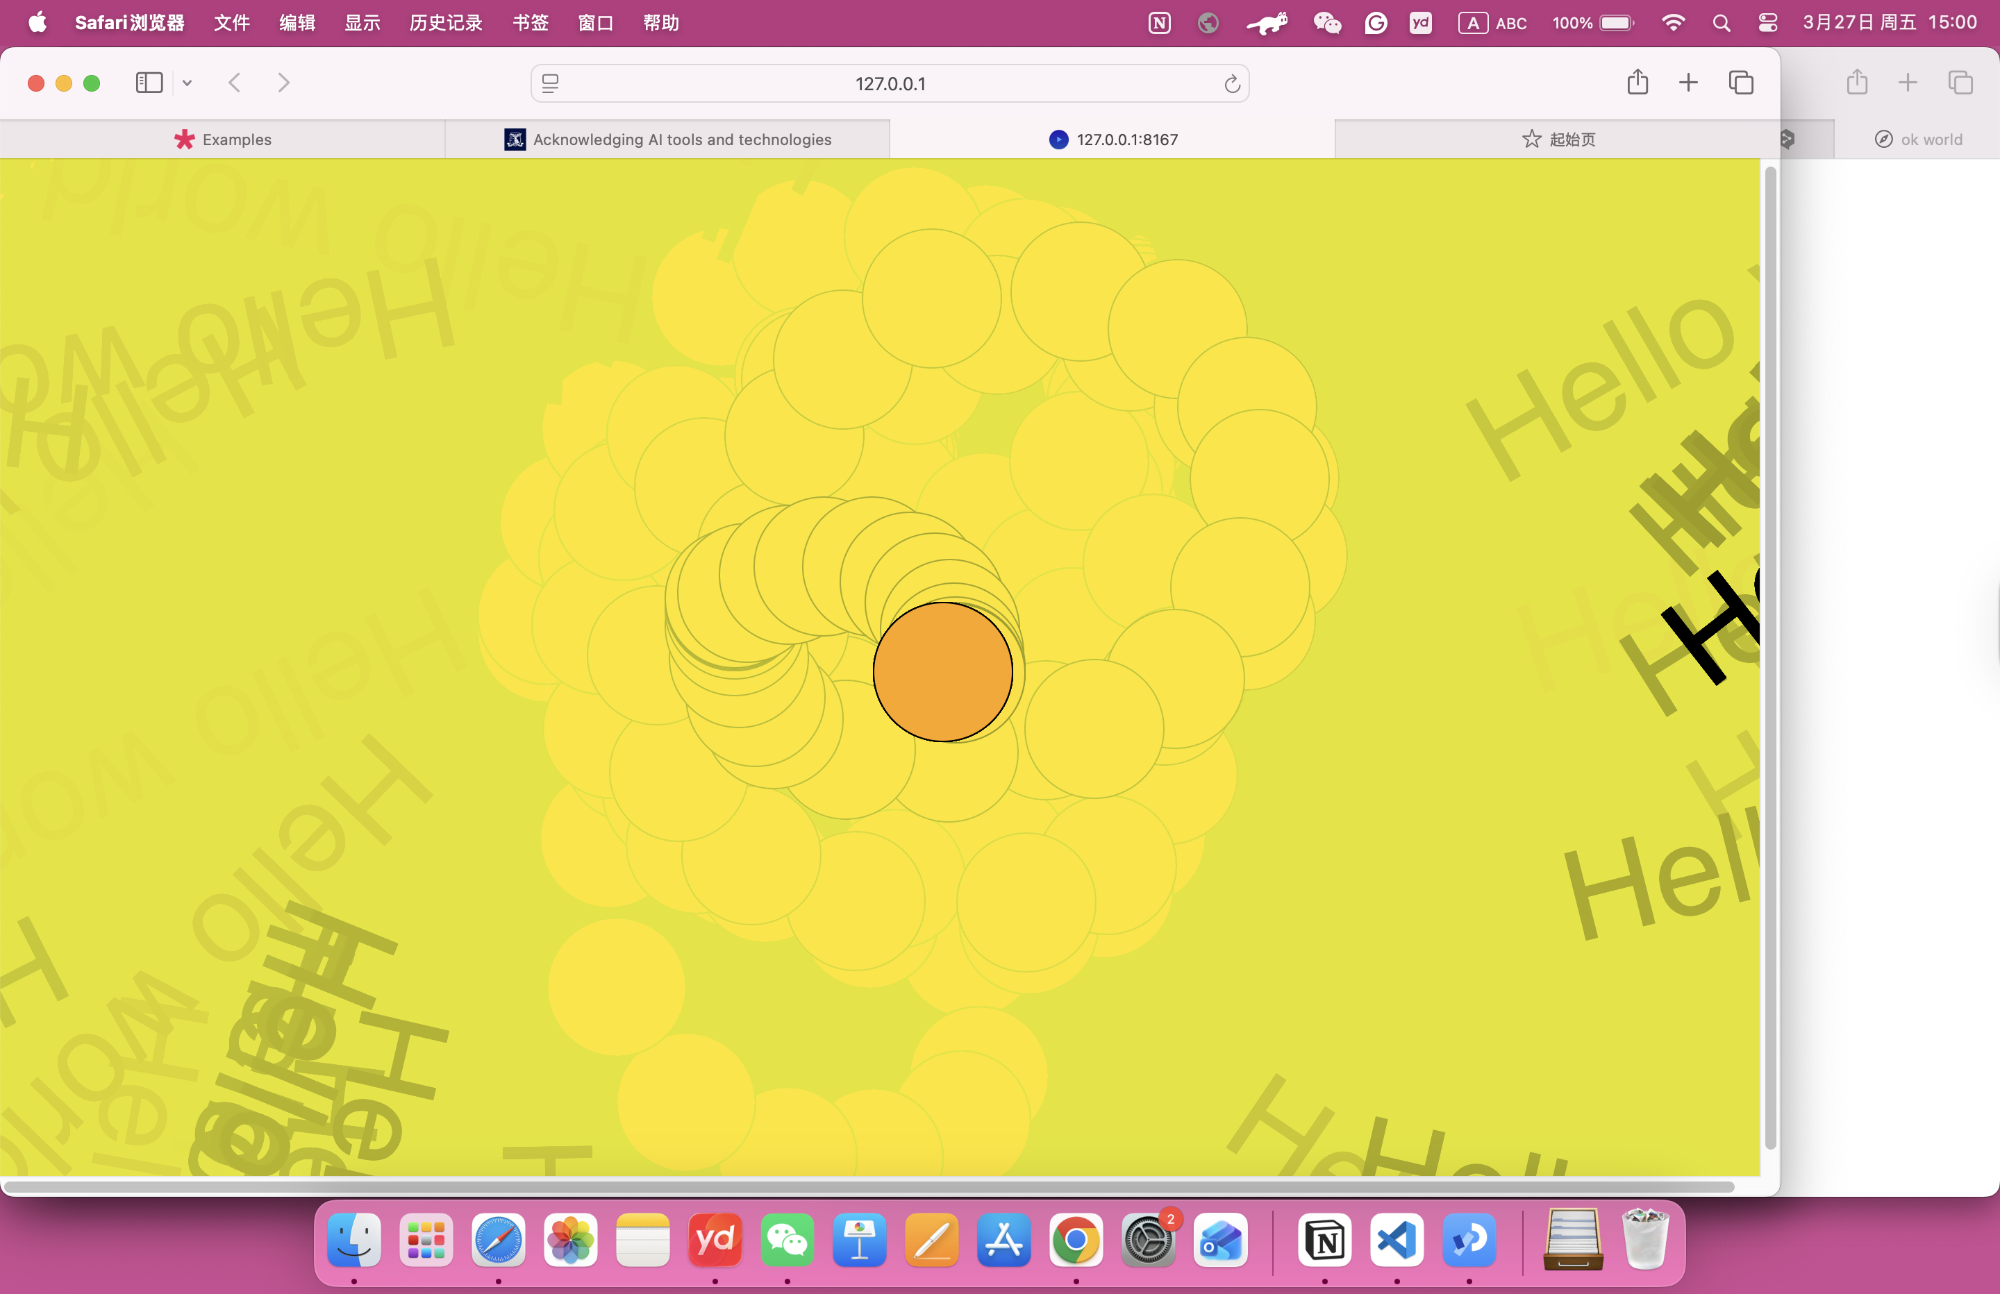This screenshot has height=1294, width=2000.
Task: Open System Settings from the Dock
Action: click(1149, 1239)
